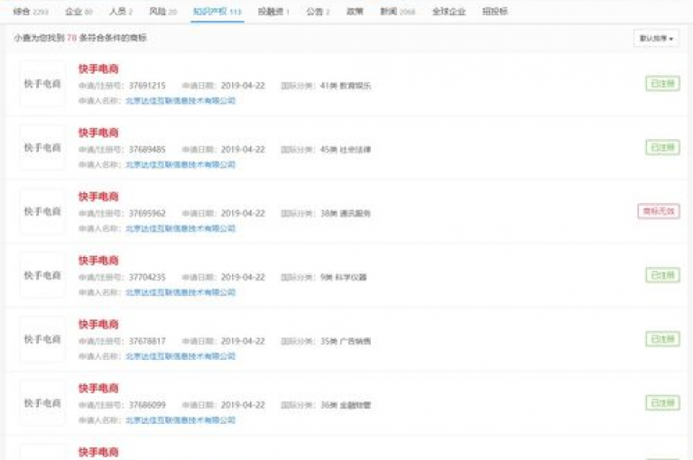Open the 政策 tab

pyautogui.click(x=355, y=12)
